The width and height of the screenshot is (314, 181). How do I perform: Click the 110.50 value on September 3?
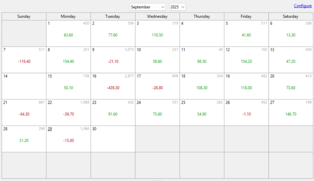point(157,35)
